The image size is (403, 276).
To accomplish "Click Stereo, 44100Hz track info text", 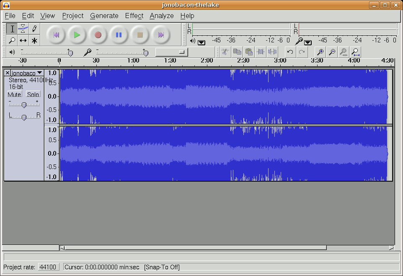I will (x=31, y=80).
